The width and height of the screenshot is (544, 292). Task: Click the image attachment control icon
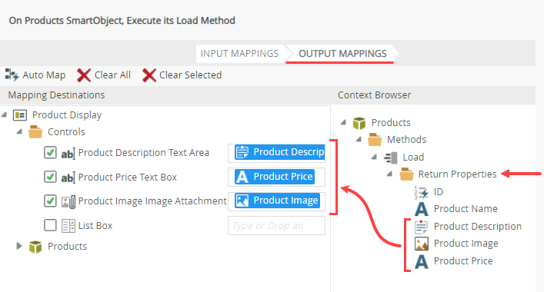pyautogui.click(x=68, y=201)
